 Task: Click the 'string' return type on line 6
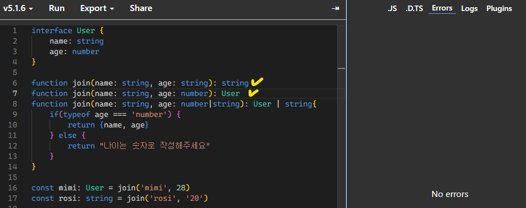coord(235,83)
